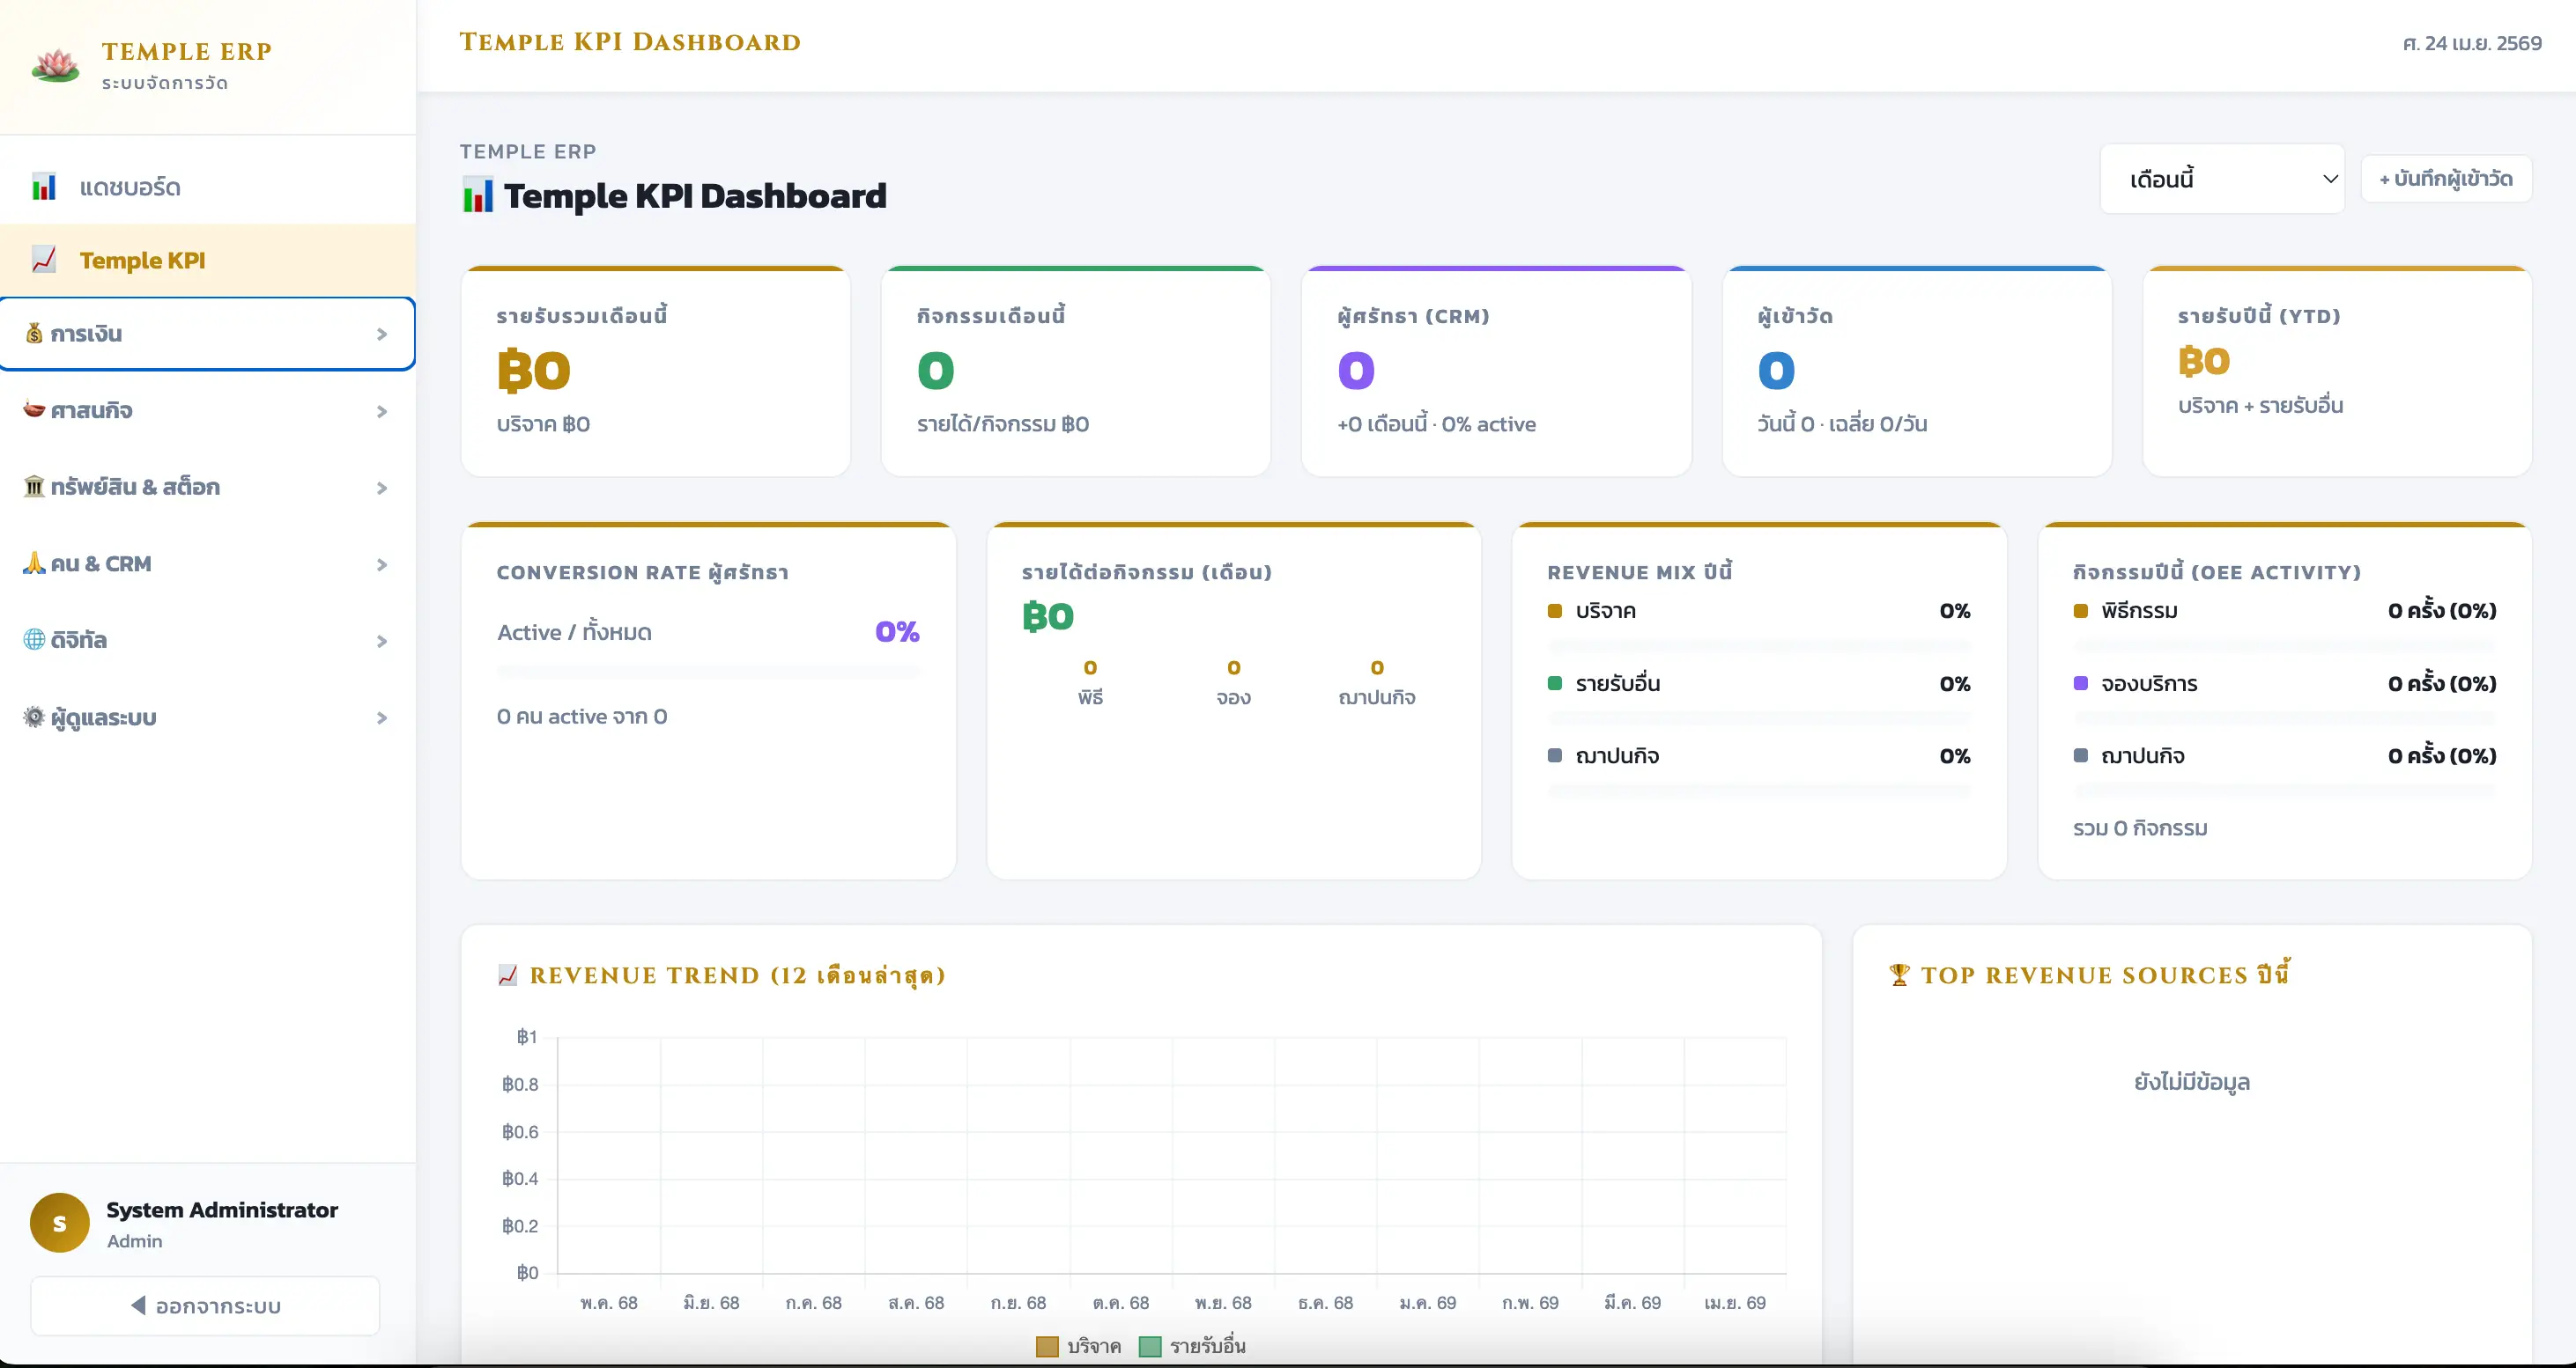
Task: Click text วันนี้ 0 · เฉลี่ย 0/วัน
Action: click(x=1842, y=423)
